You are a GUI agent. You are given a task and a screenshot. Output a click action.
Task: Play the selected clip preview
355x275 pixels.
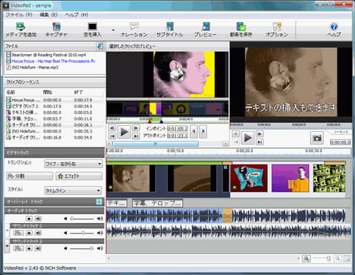124,132
